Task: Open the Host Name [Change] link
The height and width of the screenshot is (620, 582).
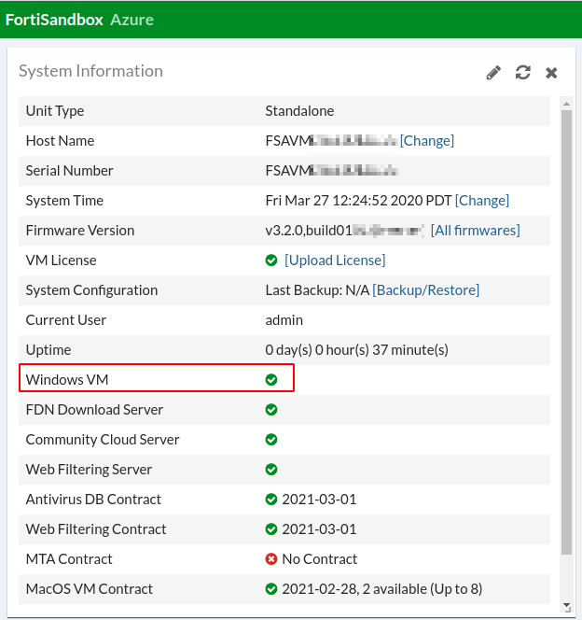Action: 427,141
